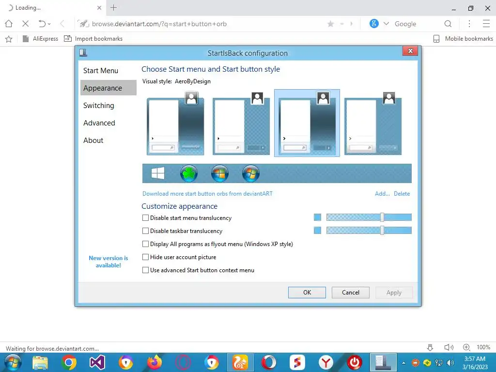Click the red power icon on taskbar
496x372 pixels.
[x=355, y=362]
